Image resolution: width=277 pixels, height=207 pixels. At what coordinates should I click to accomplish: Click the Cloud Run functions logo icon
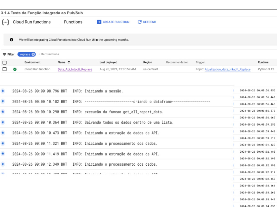click(5, 22)
